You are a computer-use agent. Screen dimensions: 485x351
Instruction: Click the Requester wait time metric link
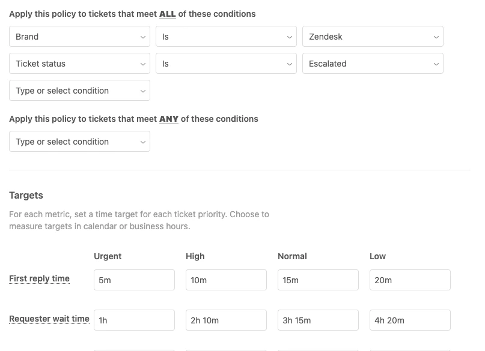49,319
